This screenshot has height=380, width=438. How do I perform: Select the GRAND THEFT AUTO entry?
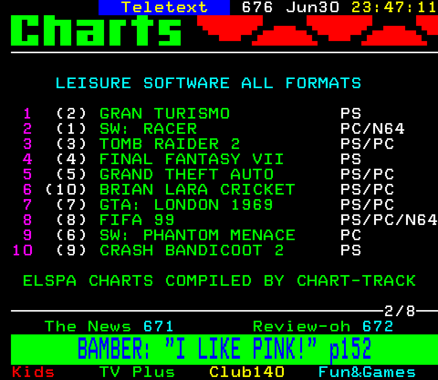click(x=186, y=174)
